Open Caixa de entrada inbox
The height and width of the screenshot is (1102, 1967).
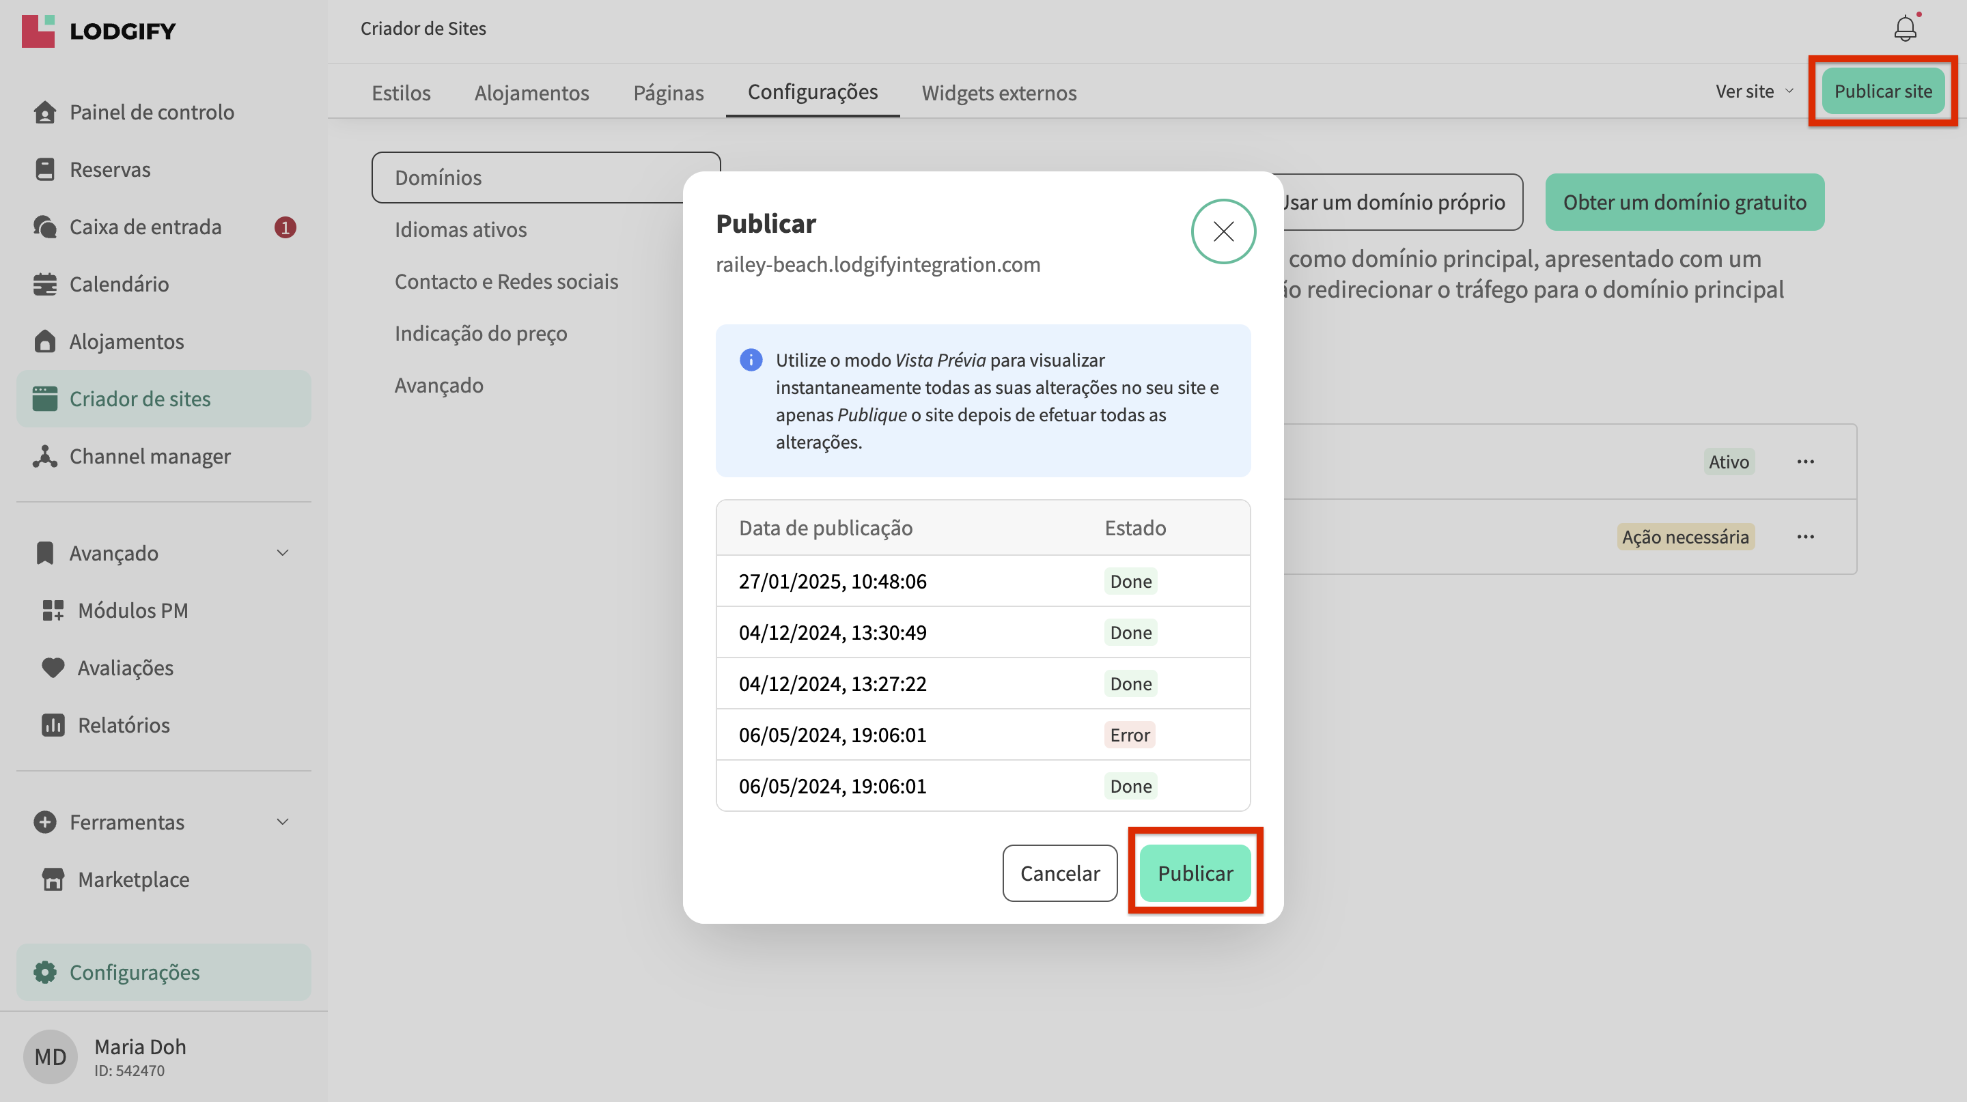[x=145, y=227]
